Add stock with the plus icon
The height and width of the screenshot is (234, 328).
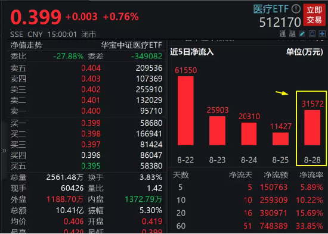322,33
